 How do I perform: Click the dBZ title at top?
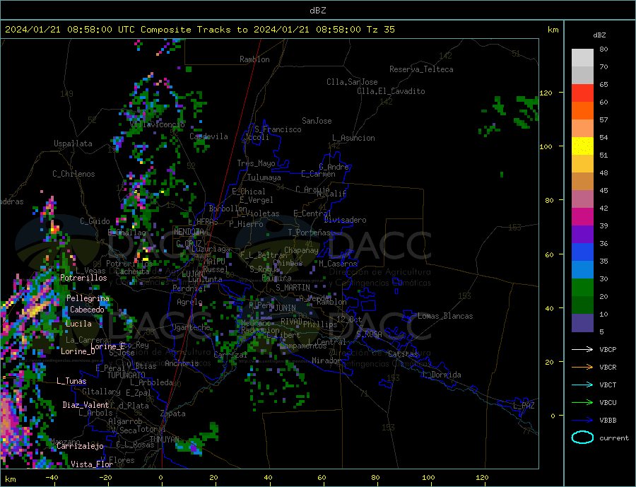pos(317,11)
